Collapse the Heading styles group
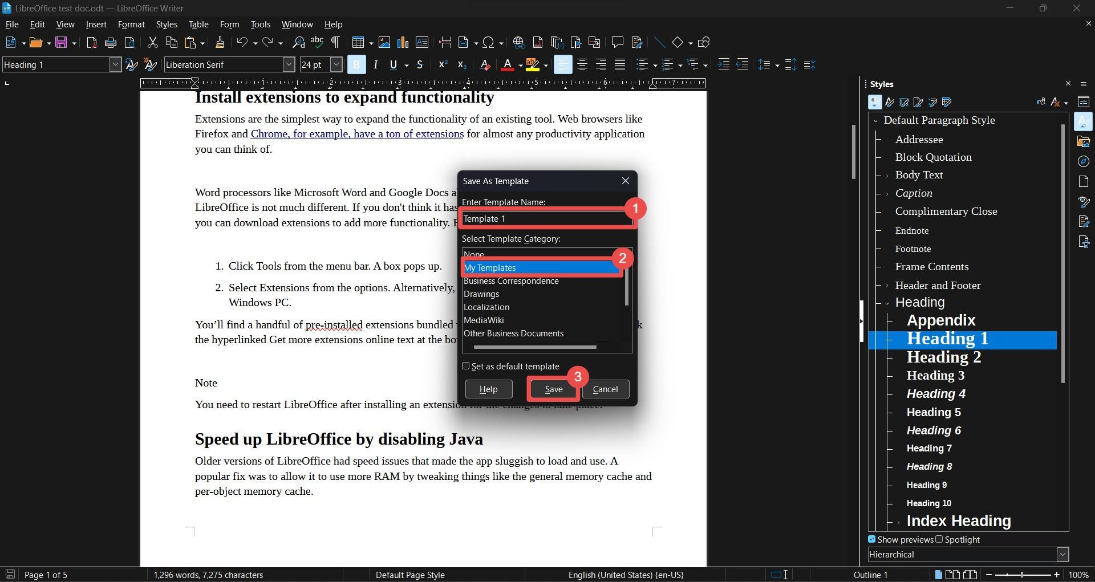This screenshot has height=582, width=1095. pos(887,303)
